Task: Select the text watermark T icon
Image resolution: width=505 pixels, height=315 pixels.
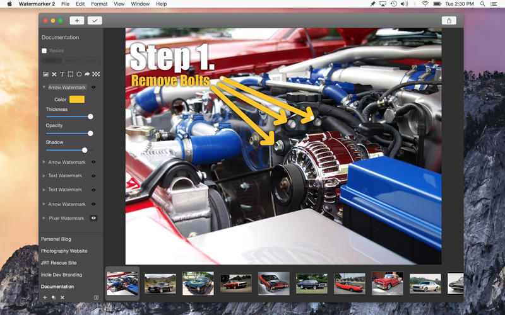Action: [x=62, y=74]
